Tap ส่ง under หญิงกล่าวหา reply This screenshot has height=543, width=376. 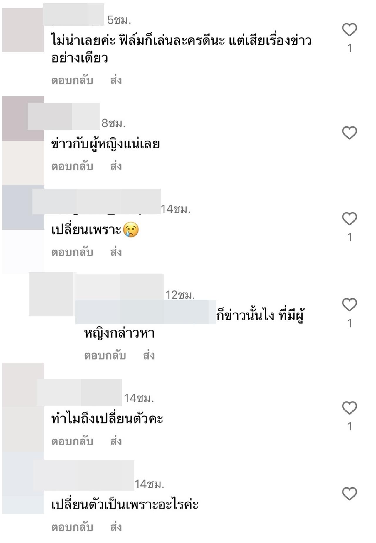(x=149, y=356)
